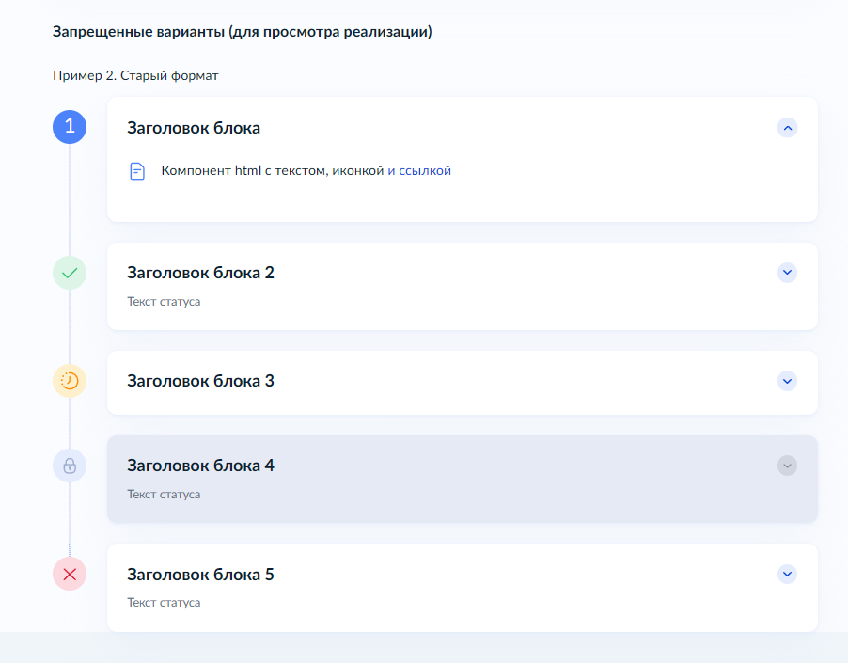Click the padlock locked step icon
Image resolution: width=848 pixels, height=663 pixels.
(70, 466)
